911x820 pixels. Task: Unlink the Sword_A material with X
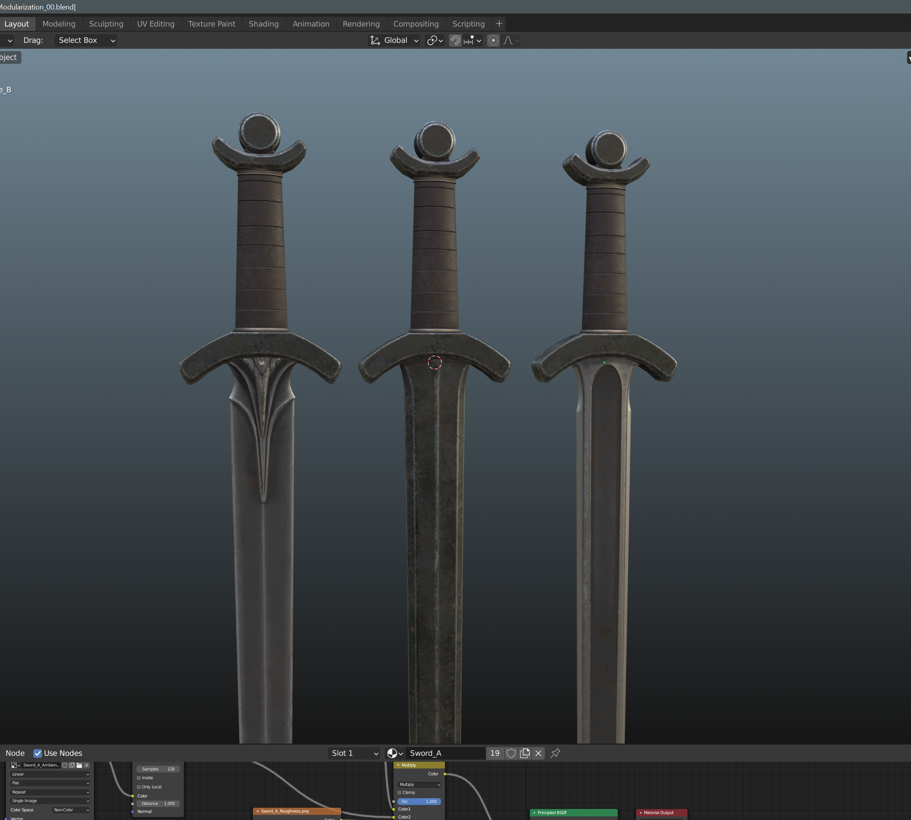(x=539, y=753)
